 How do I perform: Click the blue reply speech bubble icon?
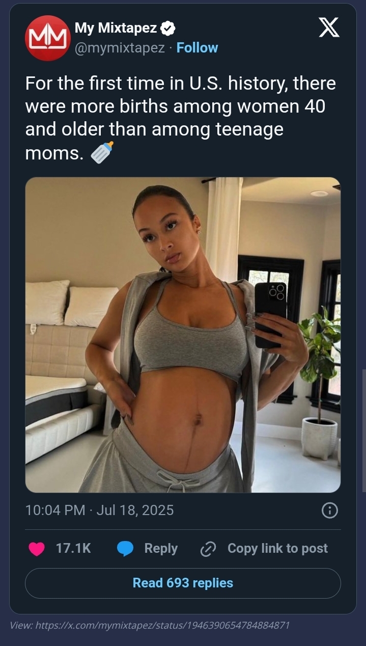pos(125,549)
